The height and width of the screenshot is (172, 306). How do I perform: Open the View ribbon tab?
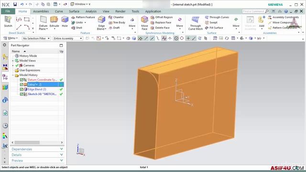pos(106,11)
